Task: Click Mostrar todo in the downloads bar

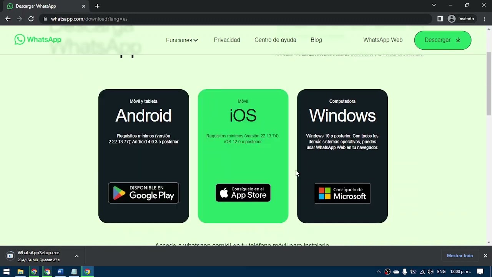Action: 460,256
